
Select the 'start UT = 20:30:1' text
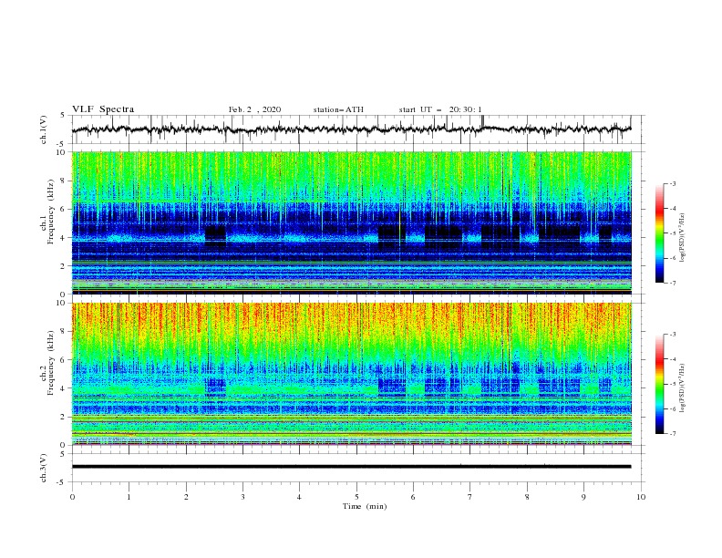click(440, 109)
